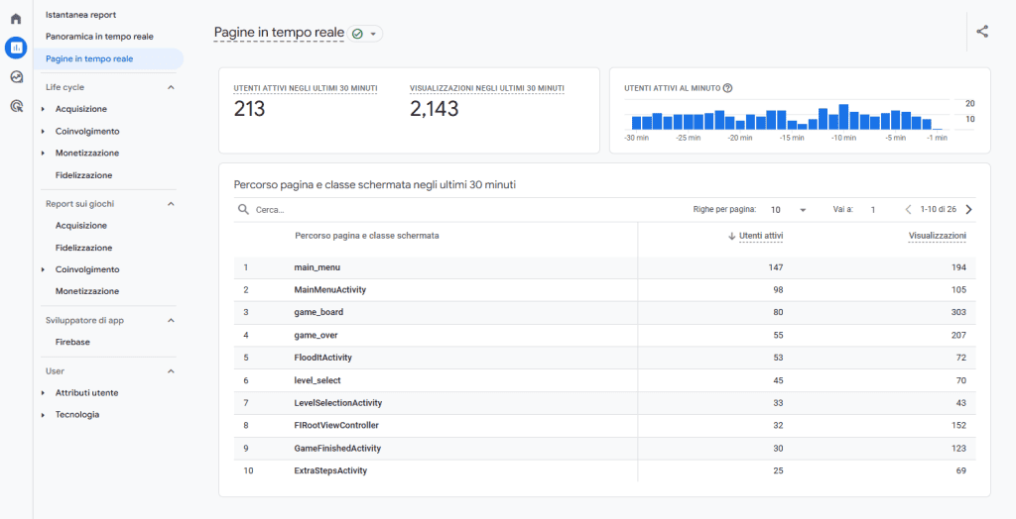
Task: Go to the next page of table rows
Action: click(x=968, y=210)
